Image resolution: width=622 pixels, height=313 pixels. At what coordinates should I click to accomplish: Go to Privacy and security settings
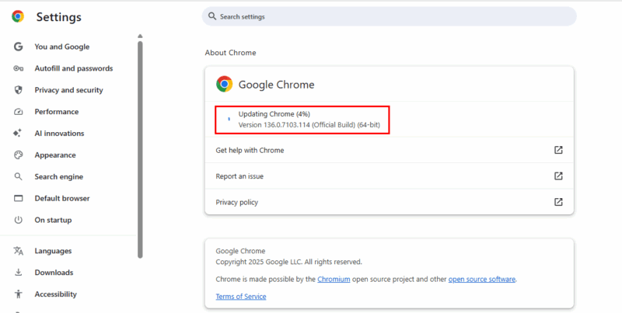point(68,90)
